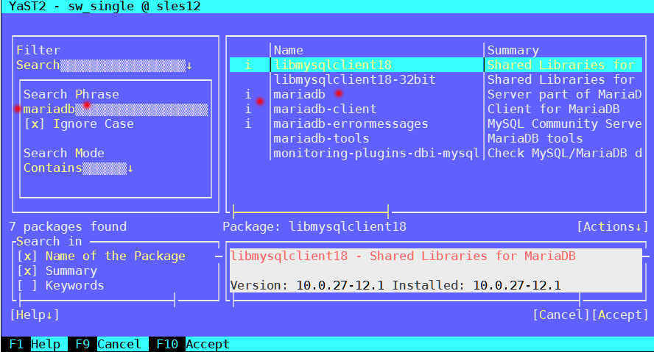Click the Summary column header
Viewport: 654px width, 352px height.
pos(513,51)
